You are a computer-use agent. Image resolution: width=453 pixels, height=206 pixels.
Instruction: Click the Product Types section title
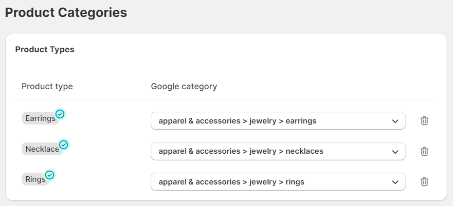pyautogui.click(x=45, y=50)
